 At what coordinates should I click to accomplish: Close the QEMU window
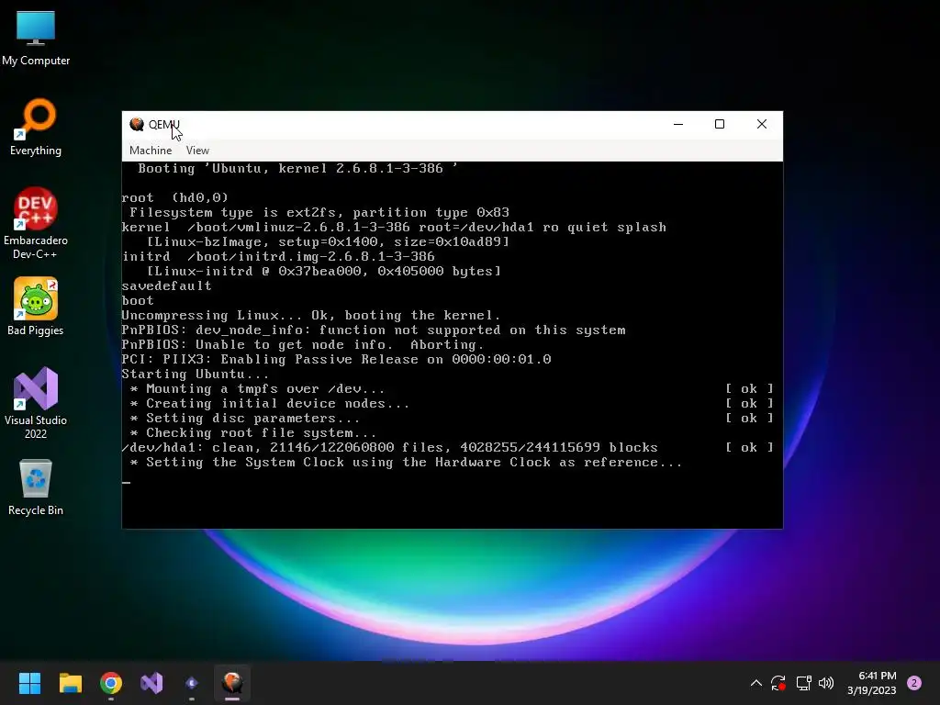click(x=762, y=124)
